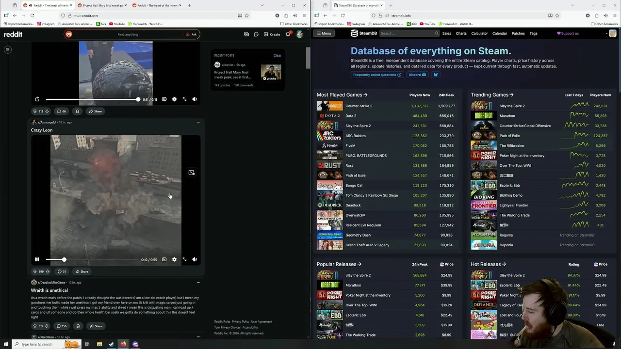Open SteamDB Charts page
621x349 pixels.
click(461, 33)
